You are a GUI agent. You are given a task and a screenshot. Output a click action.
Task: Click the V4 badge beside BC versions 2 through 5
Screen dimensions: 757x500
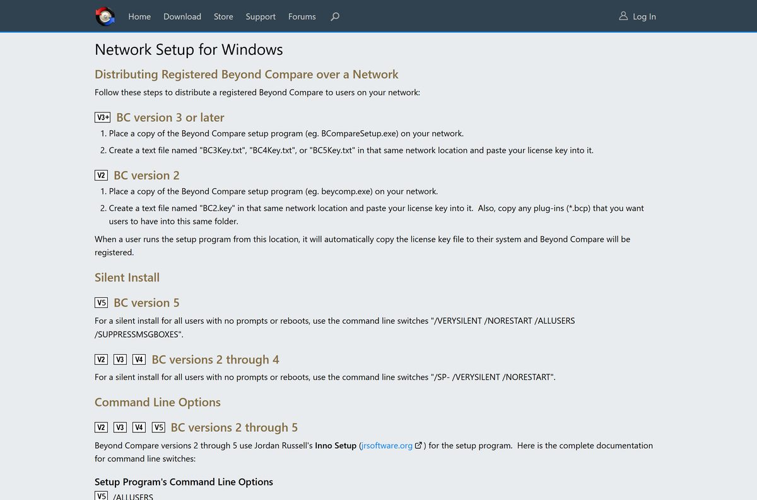coord(139,428)
